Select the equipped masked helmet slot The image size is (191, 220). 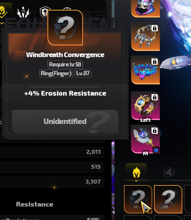point(145,8)
